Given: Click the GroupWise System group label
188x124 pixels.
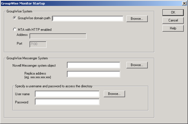Looking at the screenshot, I should [20, 11].
